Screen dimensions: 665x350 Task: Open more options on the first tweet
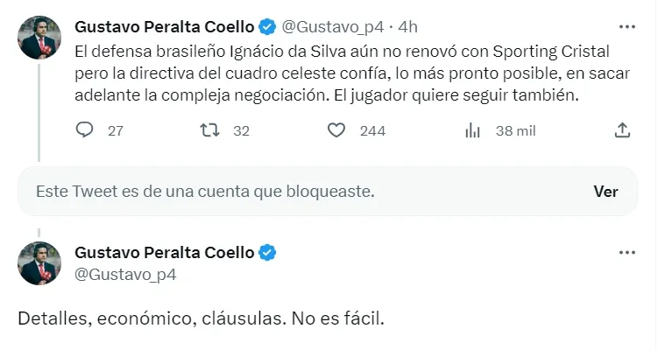tap(626, 25)
